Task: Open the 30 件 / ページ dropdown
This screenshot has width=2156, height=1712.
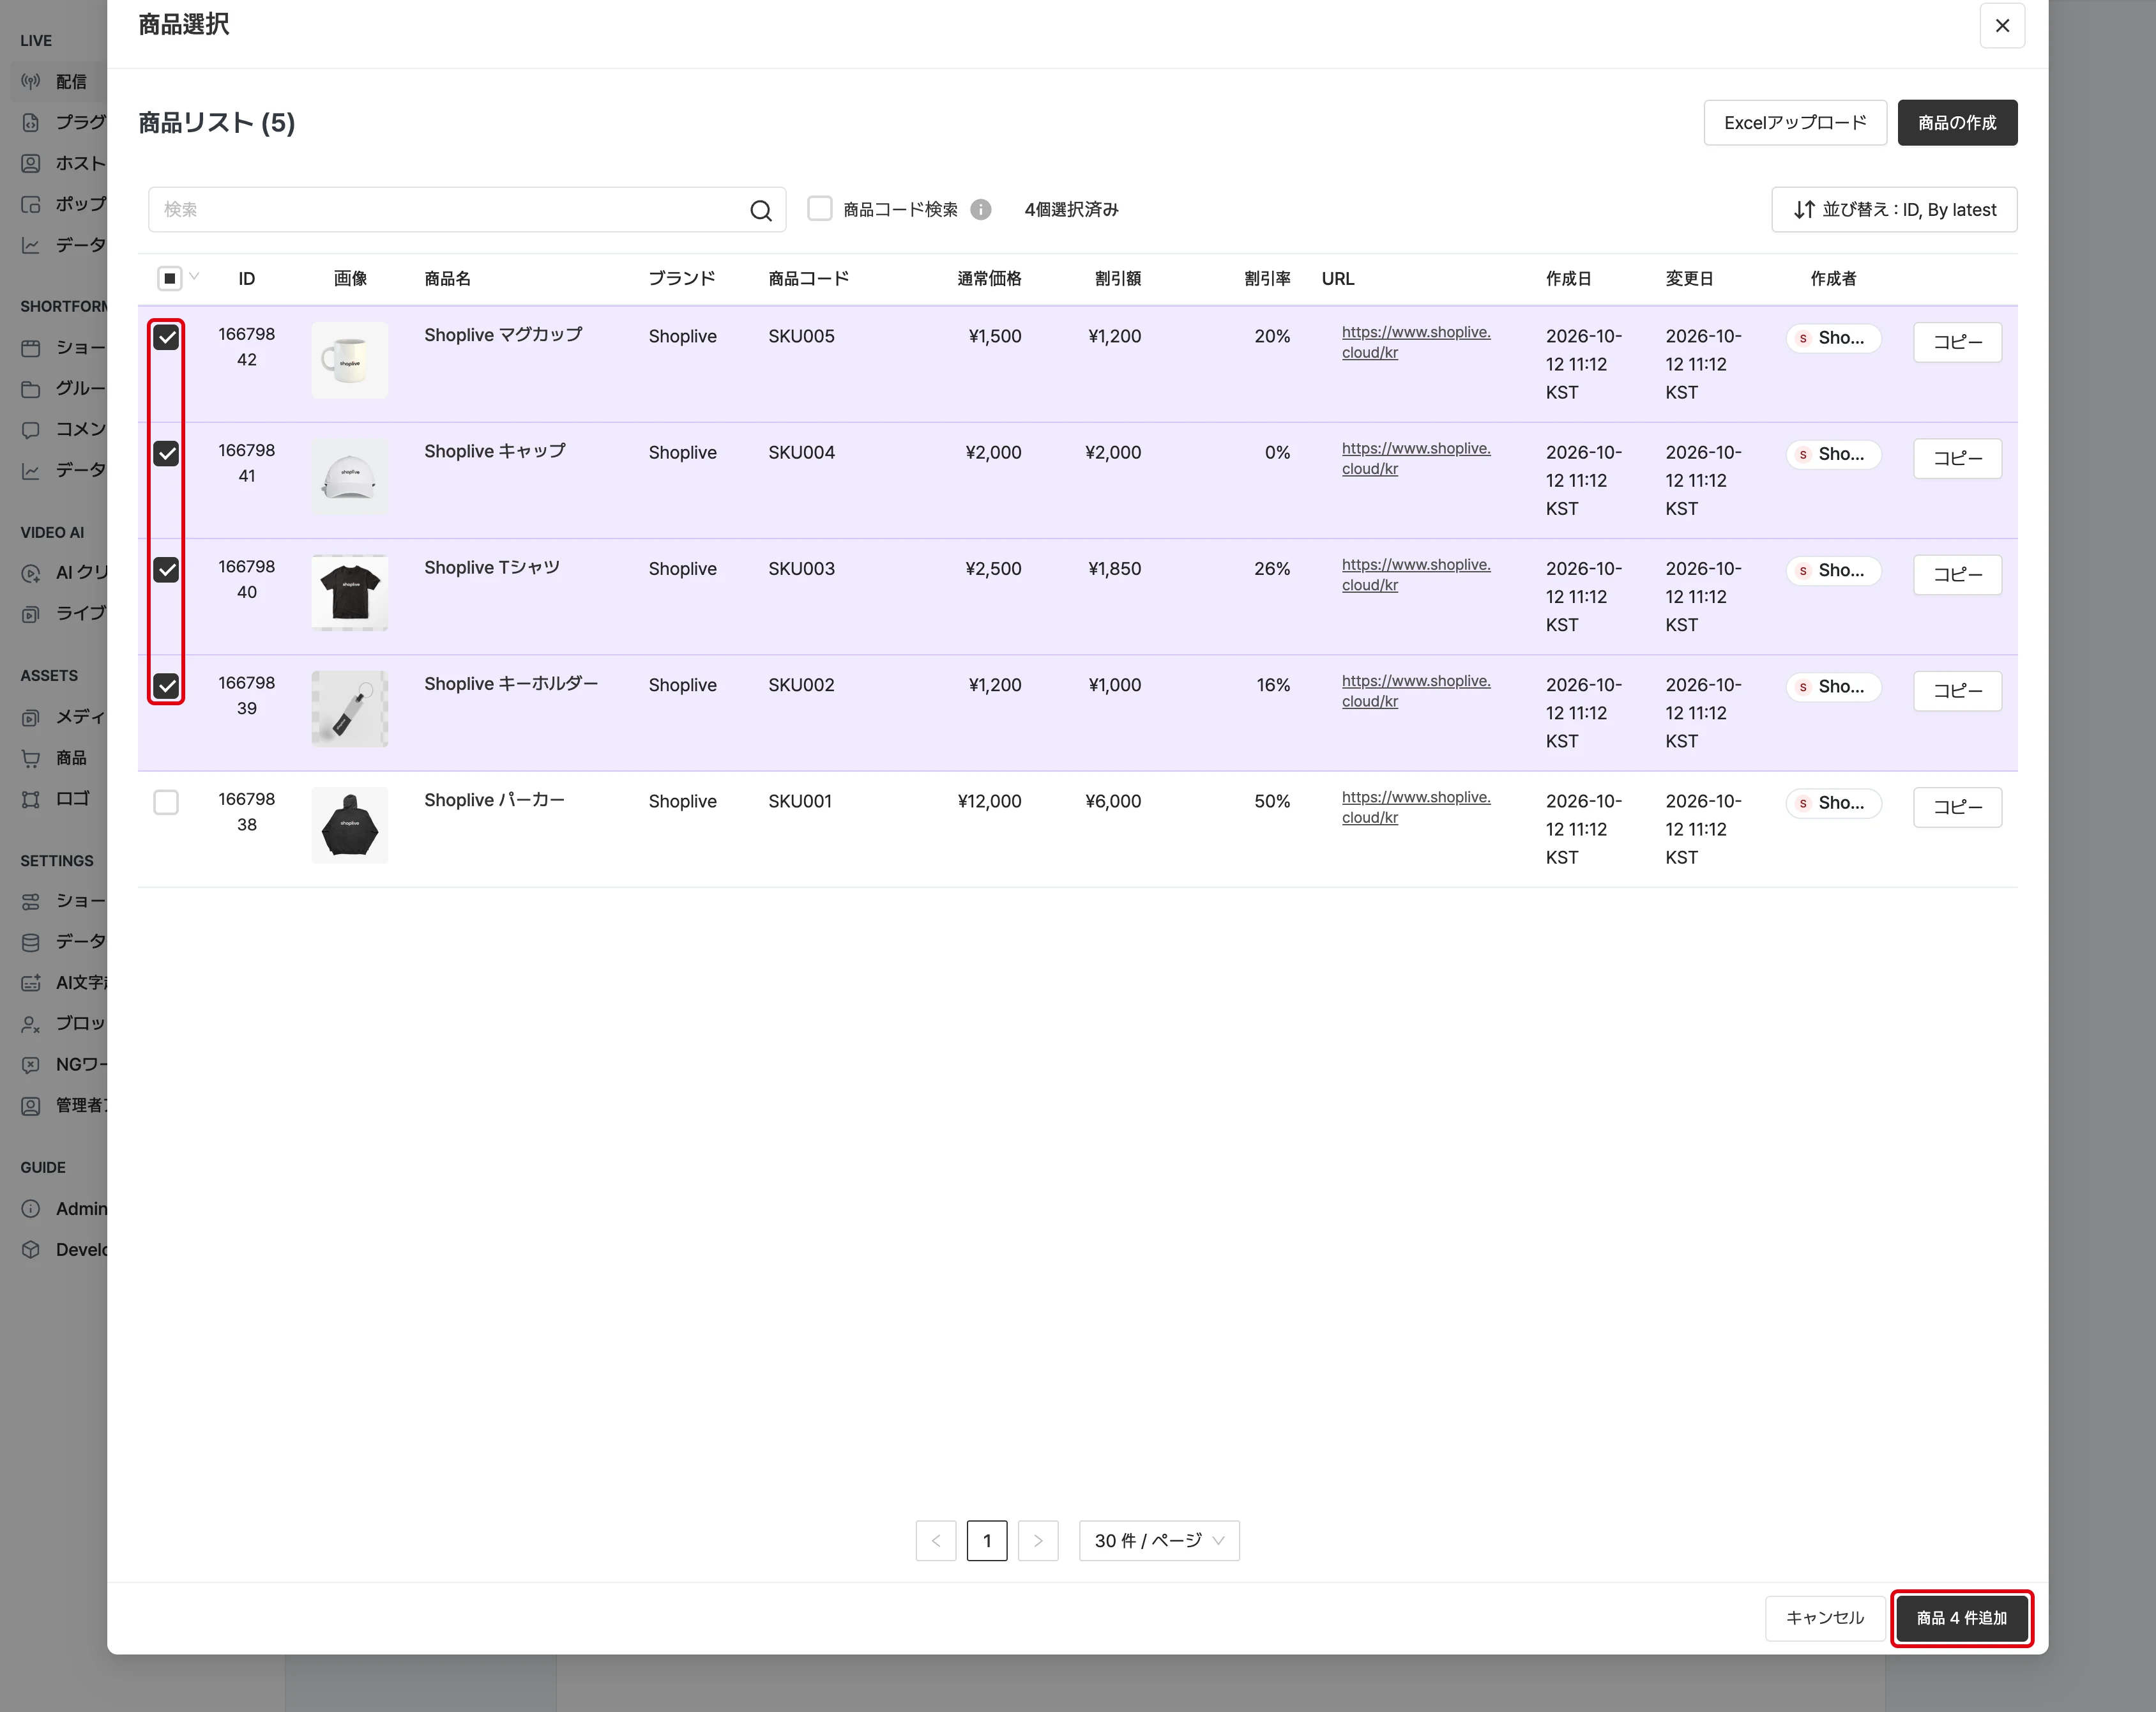Action: pos(1159,1540)
